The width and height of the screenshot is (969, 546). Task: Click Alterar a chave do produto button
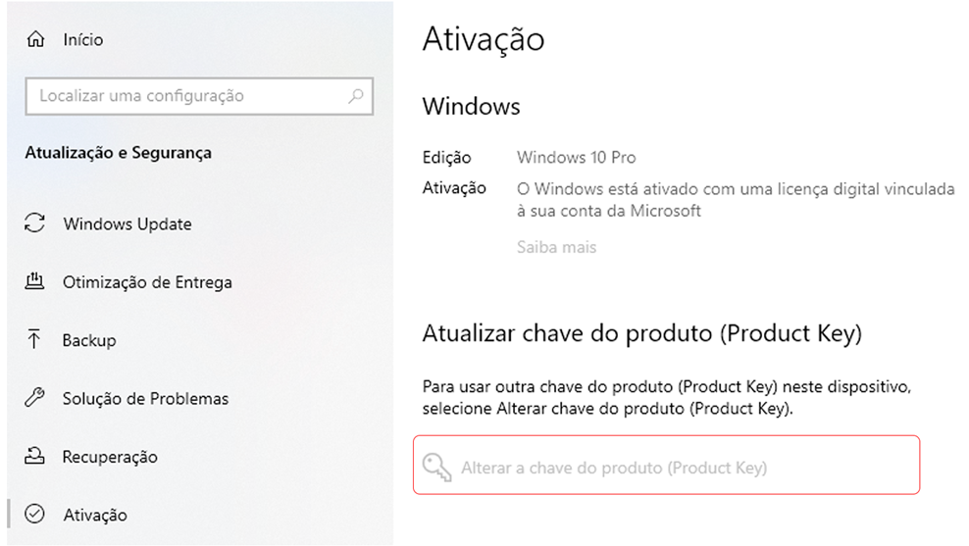pyautogui.click(x=666, y=465)
